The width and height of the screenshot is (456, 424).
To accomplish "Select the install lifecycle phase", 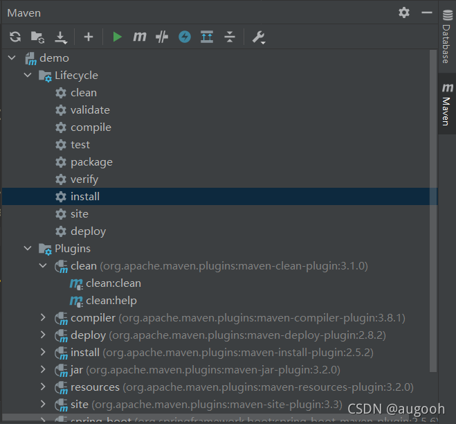I will 219,197.
